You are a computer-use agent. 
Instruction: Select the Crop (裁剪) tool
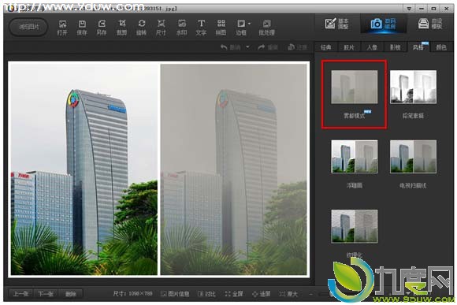pyautogui.click(x=122, y=28)
